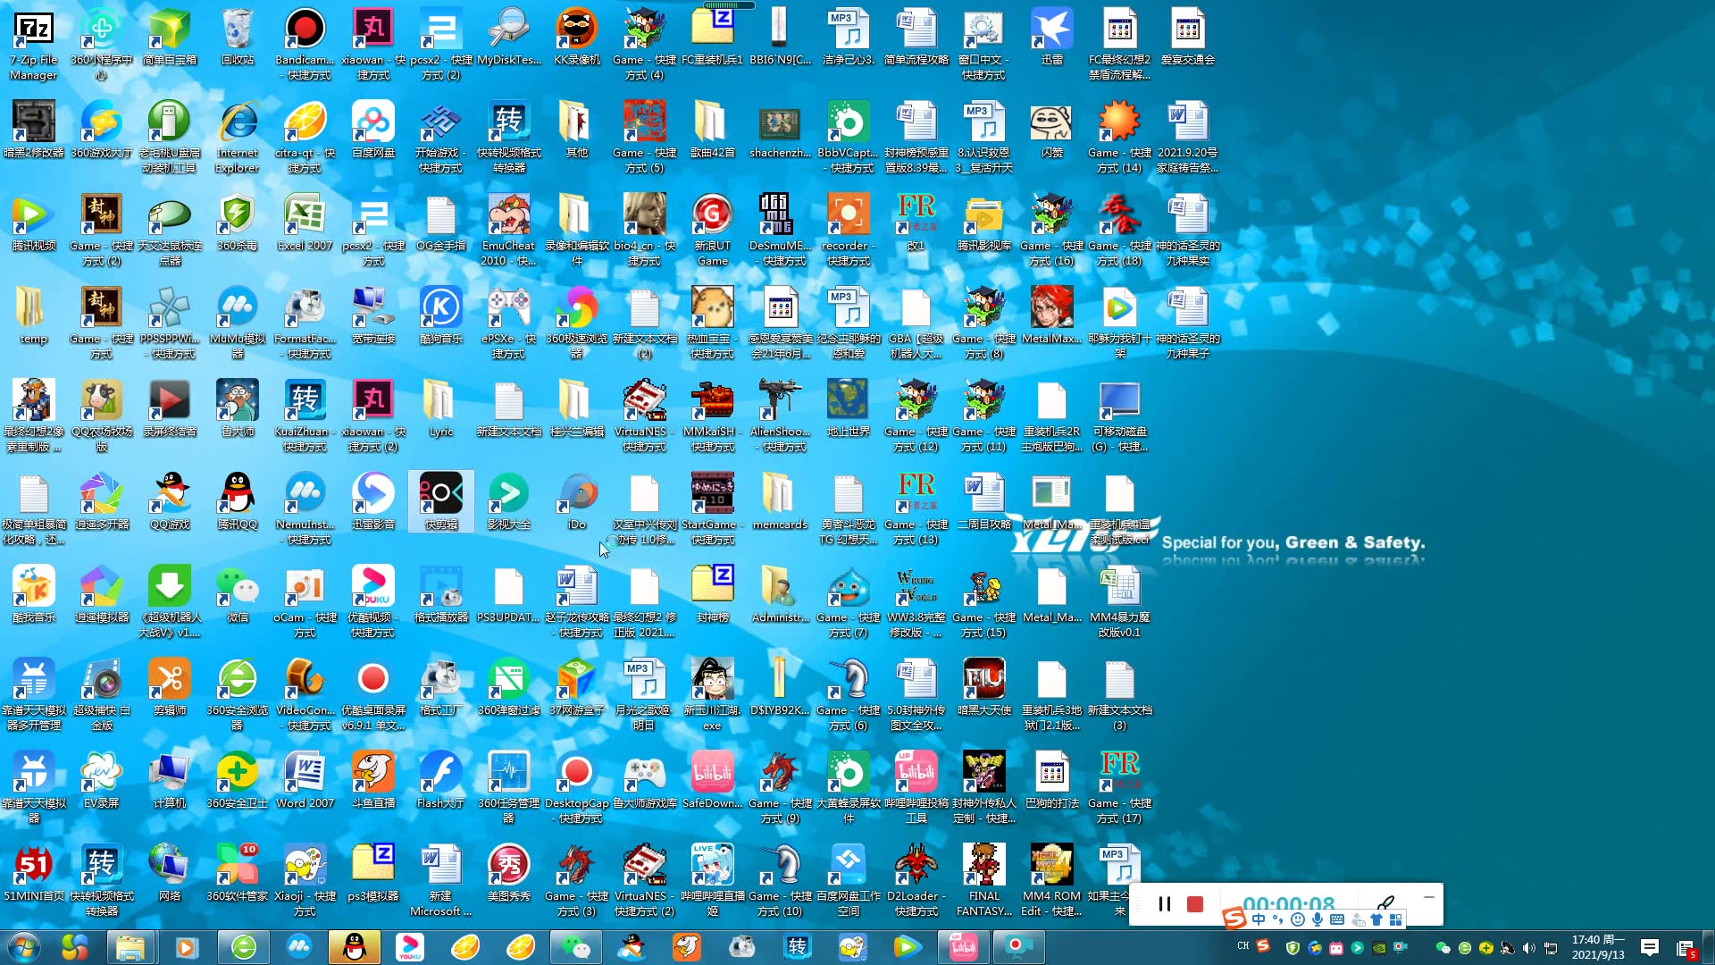Open the PPSSPPWindows shortcut
The image size is (1715, 965).
click(169, 323)
